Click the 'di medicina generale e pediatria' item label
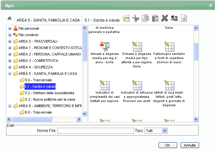 (x=105, y=30)
